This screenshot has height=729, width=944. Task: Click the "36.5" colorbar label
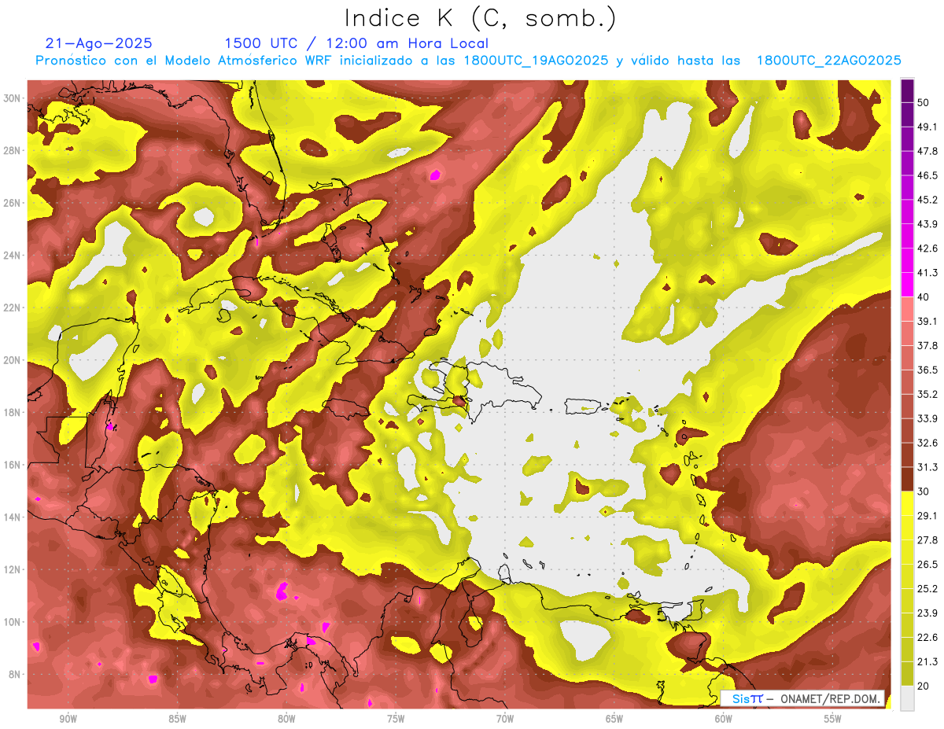(x=927, y=370)
